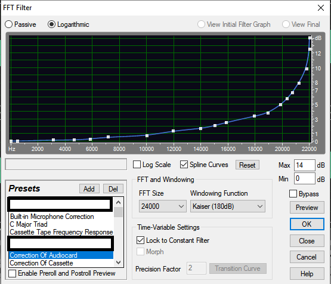331x284 pixels.
Task: Open the FFT Size dropdown
Action: point(163,206)
